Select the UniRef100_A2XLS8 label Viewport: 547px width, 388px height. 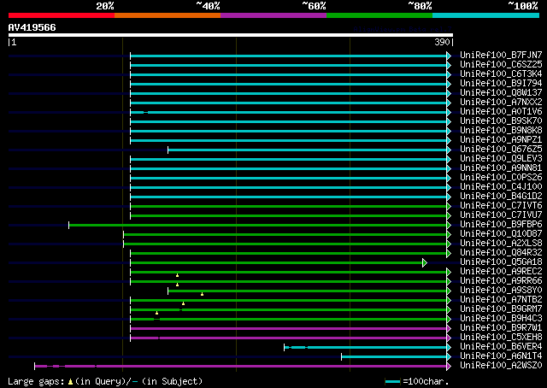coord(501,244)
